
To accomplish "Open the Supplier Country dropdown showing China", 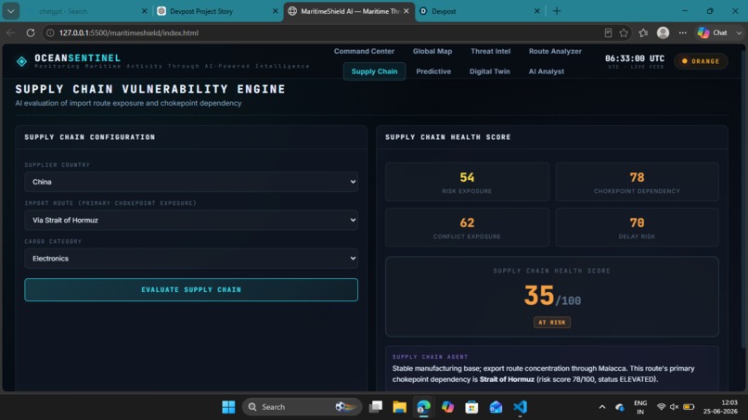I will coord(191,182).
